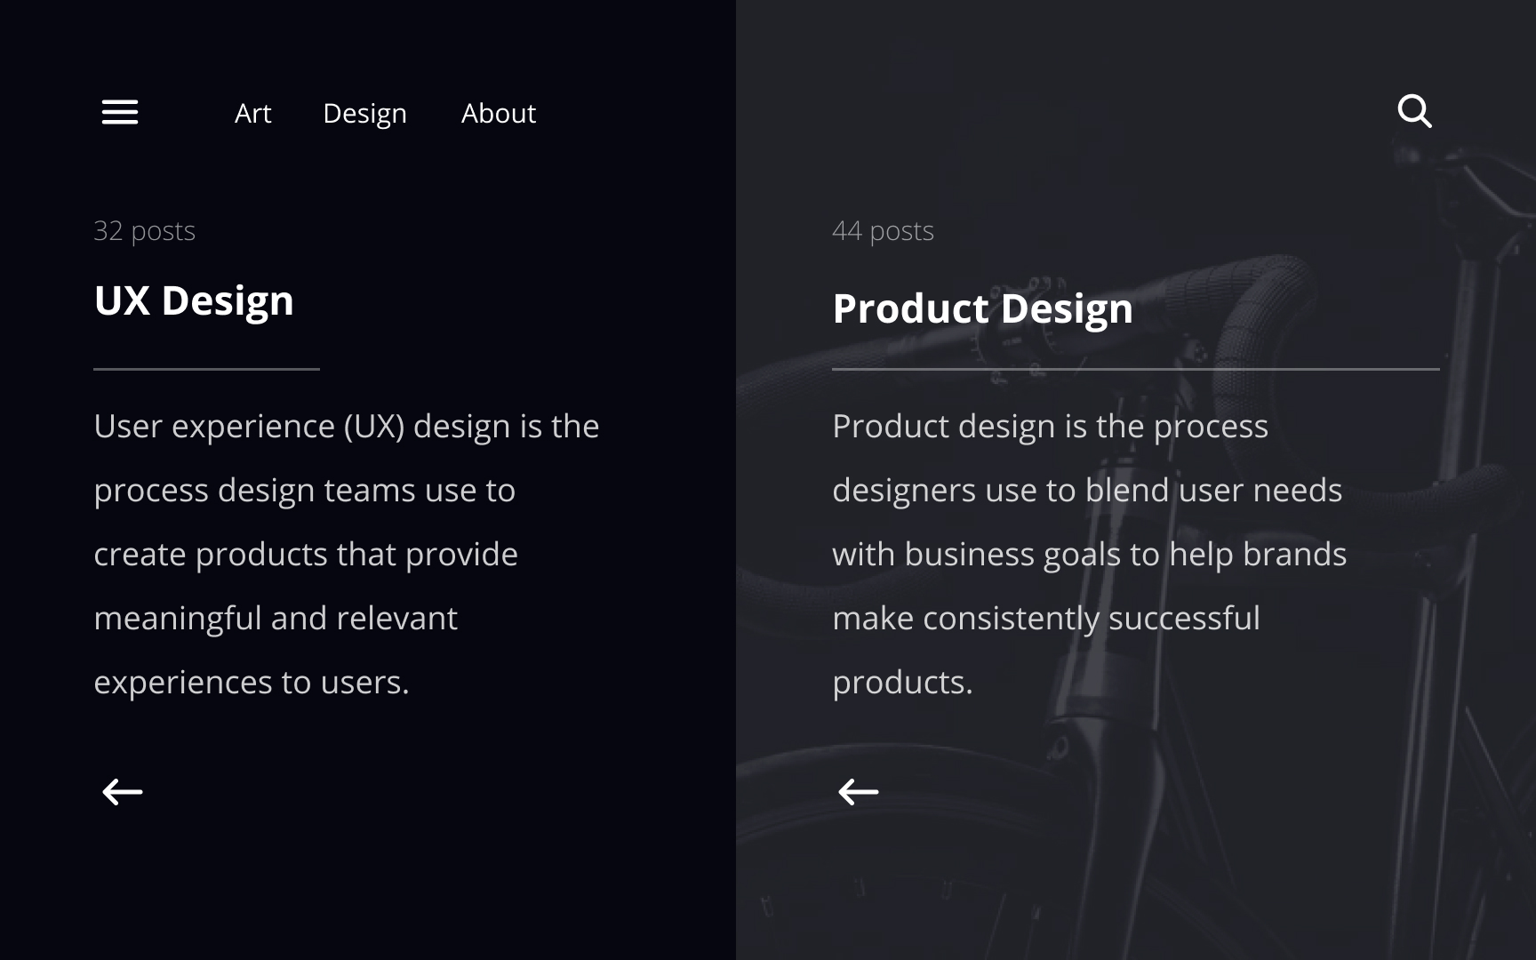Viewport: 1536px width, 960px height.
Task: Open the hamburger navigation menu
Action: coord(119,112)
